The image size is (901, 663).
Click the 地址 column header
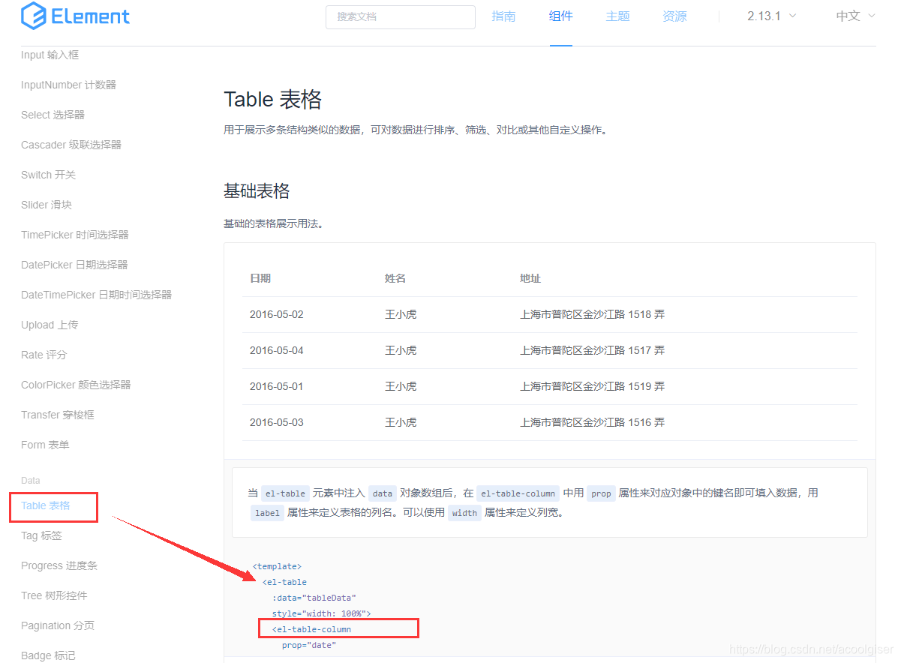pyautogui.click(x=530, y=278)
